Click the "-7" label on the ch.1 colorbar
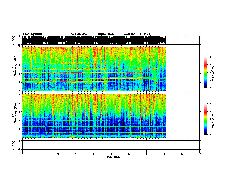Image resolution: width=225 pixels, height=173 pixels. tap(209, 88)
